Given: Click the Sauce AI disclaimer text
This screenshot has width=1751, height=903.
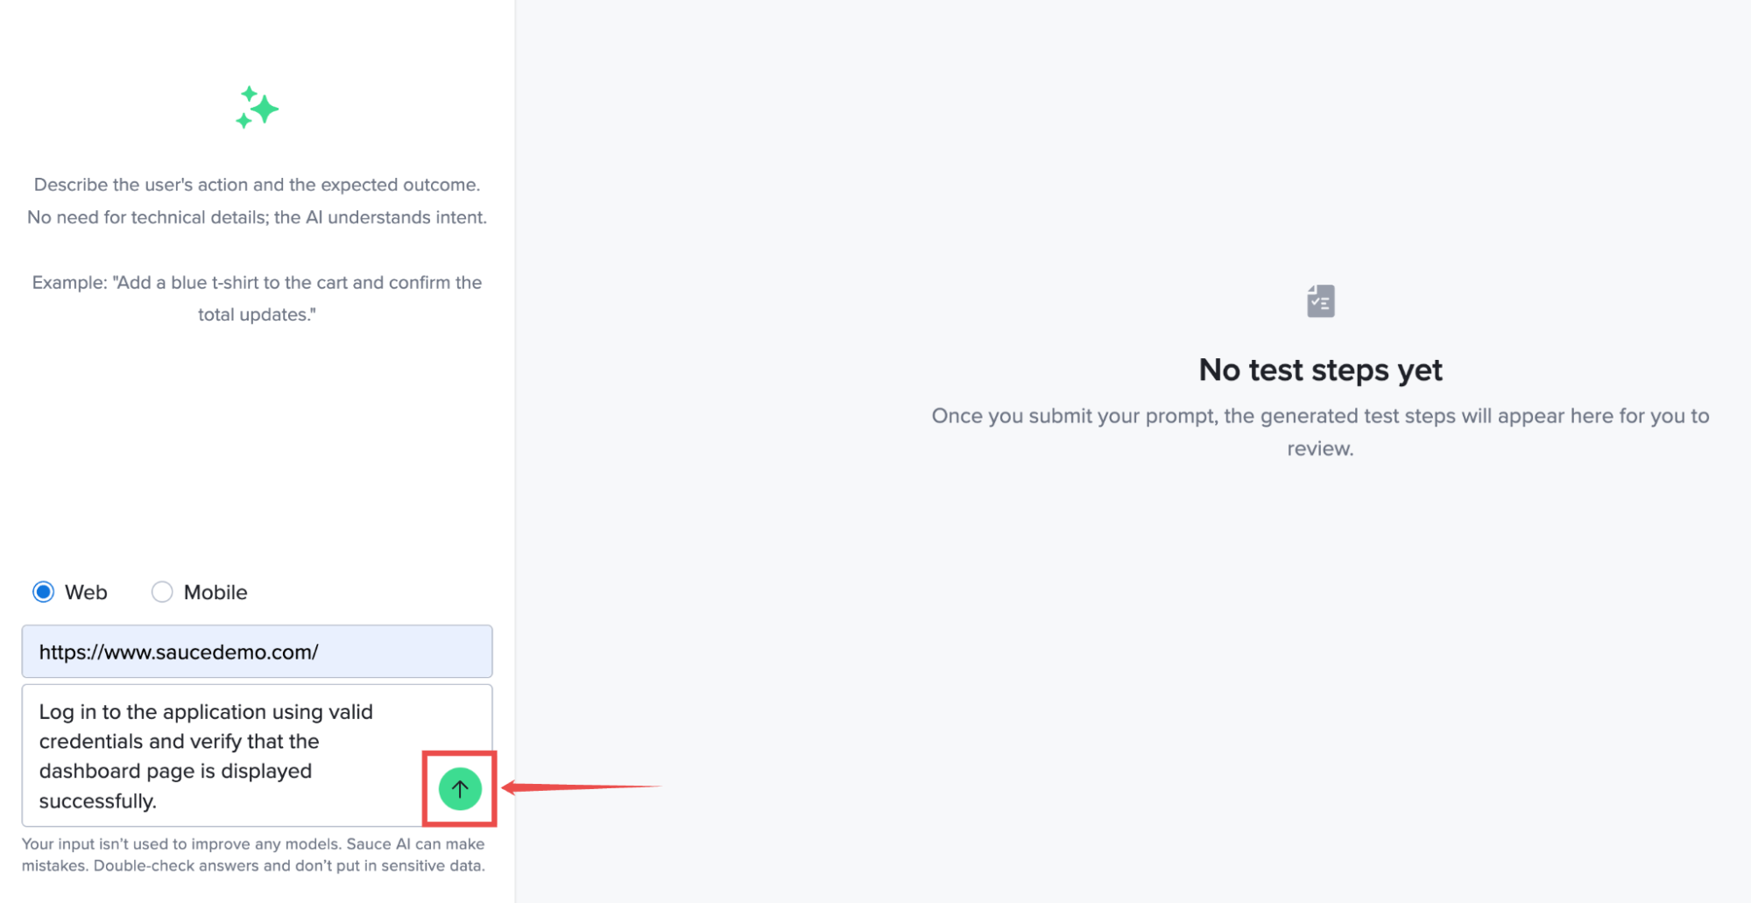Looking at the screenshot, I should coord(253,855).
